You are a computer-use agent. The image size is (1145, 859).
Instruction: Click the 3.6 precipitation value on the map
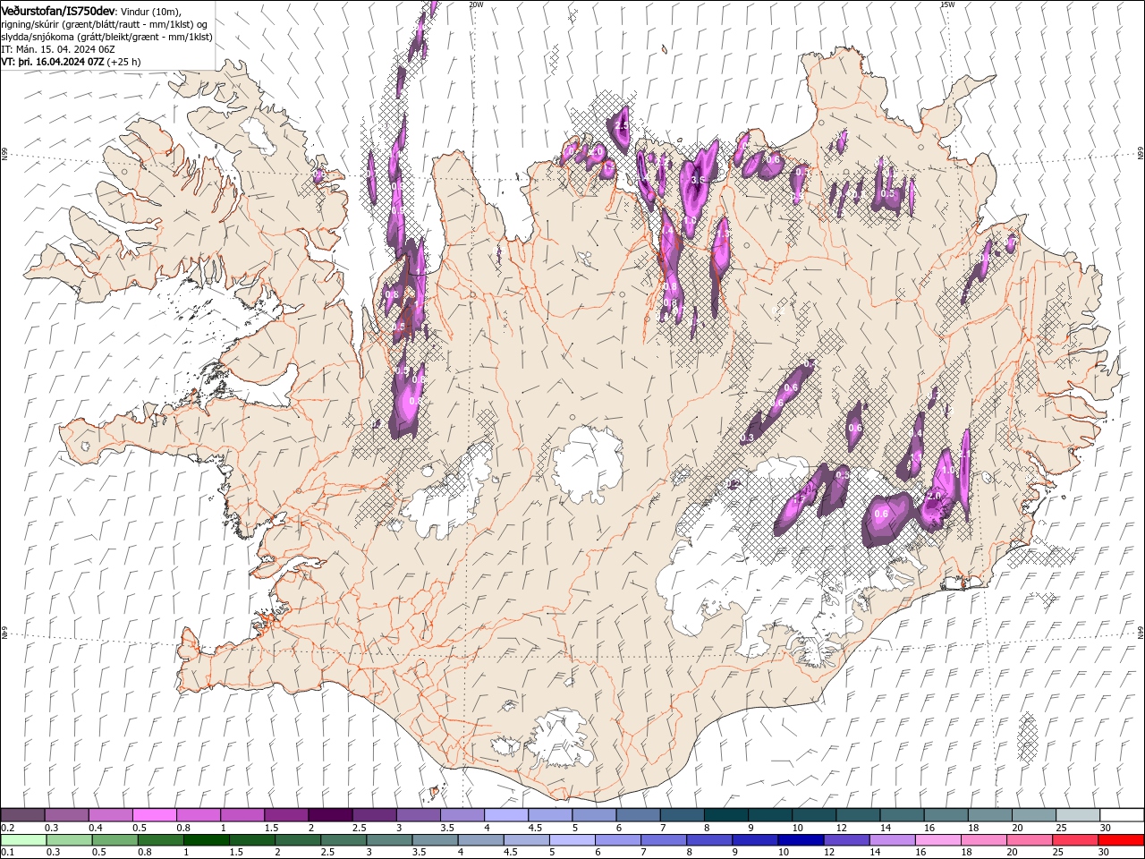pyautogui.click(x=699, y=180)
